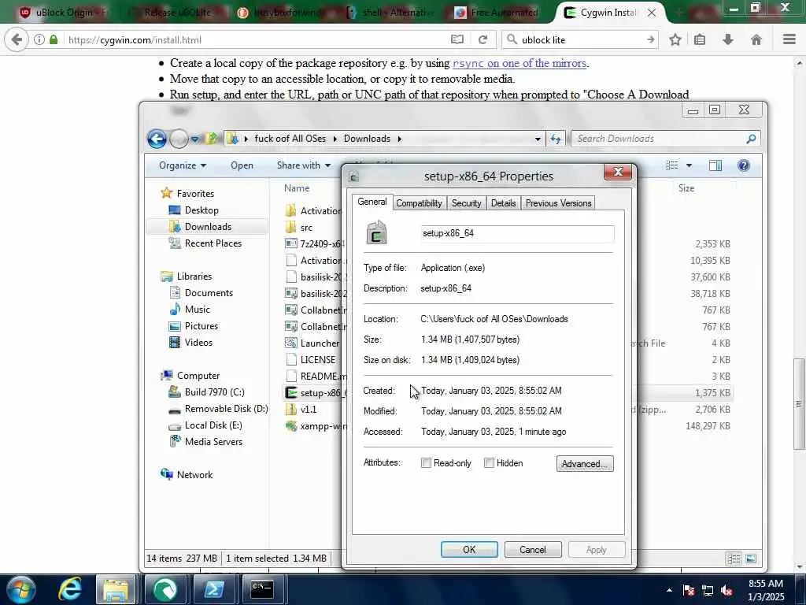806x605 pixels.
Task: Open Explorer help icon
Action: point(743,165)
